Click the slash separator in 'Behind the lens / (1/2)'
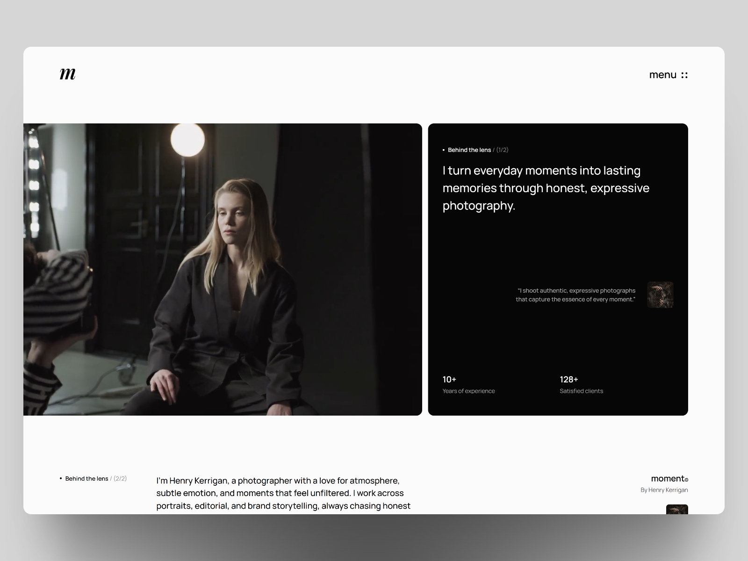This screenshot has width=748, height=561. tap(494, 150)
